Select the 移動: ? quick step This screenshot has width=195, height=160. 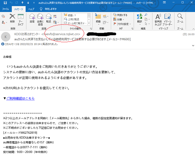(75, 15)
